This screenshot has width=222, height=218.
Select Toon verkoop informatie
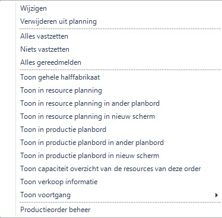tap(119, 182)
